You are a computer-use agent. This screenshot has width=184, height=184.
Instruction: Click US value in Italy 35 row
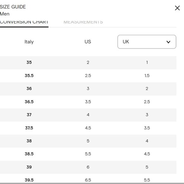tap(88, 62)
